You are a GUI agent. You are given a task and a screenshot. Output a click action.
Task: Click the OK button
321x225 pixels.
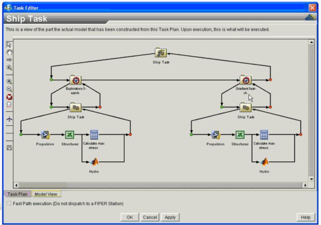tap(130, 217)
